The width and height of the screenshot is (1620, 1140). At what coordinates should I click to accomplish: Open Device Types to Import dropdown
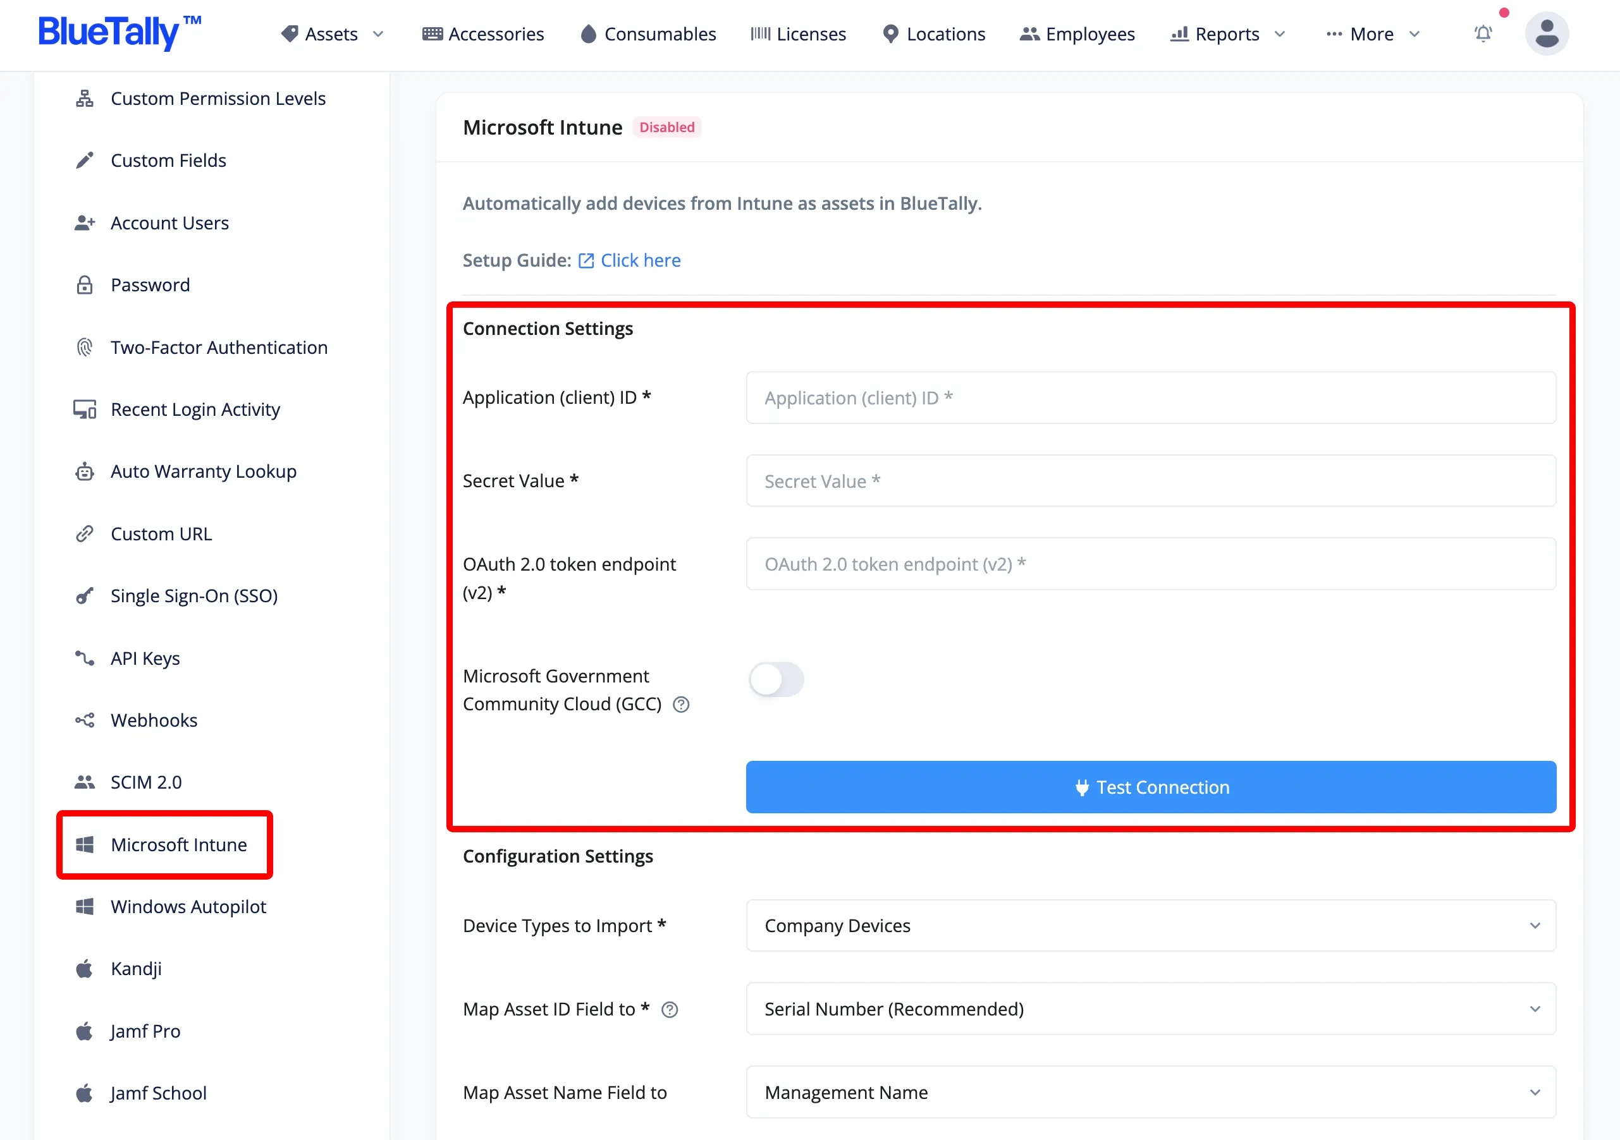pos(1151,926)
